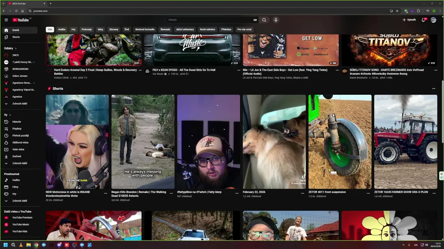Open Chrome extensions puzzle icon
Viewport: 444px width, 249px height.
(418, 11)
